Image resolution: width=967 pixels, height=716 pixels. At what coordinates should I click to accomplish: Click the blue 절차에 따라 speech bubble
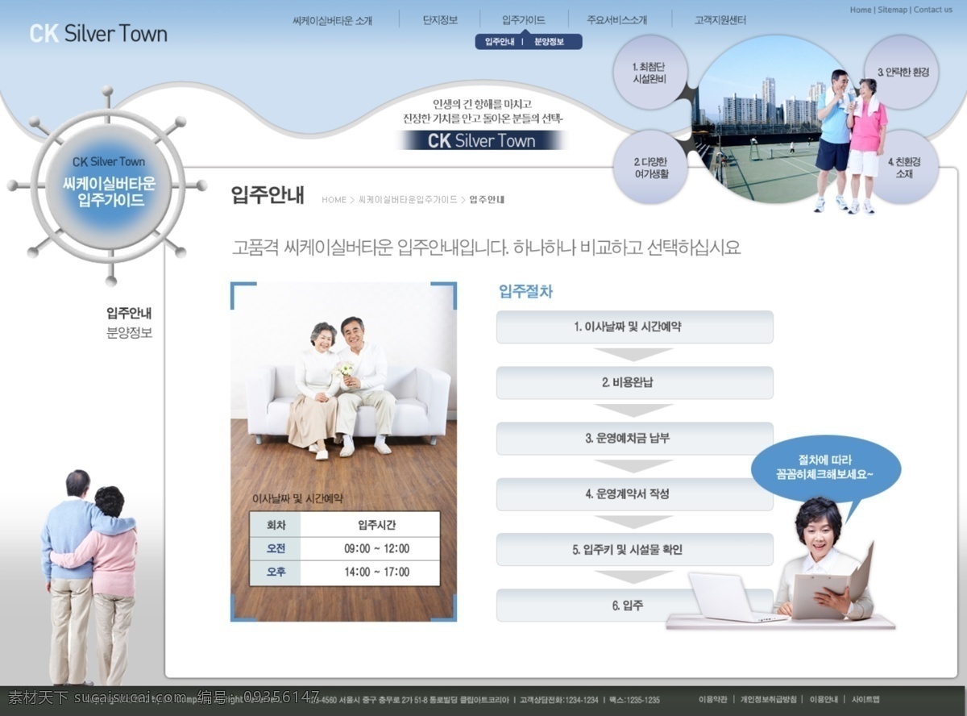[x=824, y=469]
